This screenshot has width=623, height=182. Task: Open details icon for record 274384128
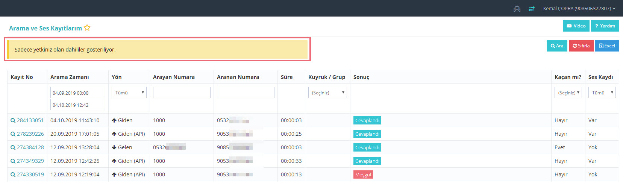(x=13, y=148)
